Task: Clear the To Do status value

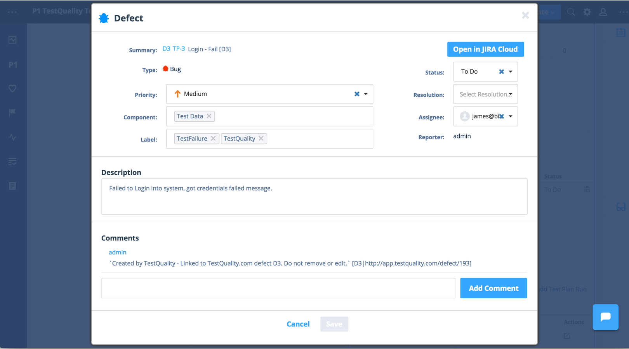Action: pyautogui.click(x=501, y=72)
